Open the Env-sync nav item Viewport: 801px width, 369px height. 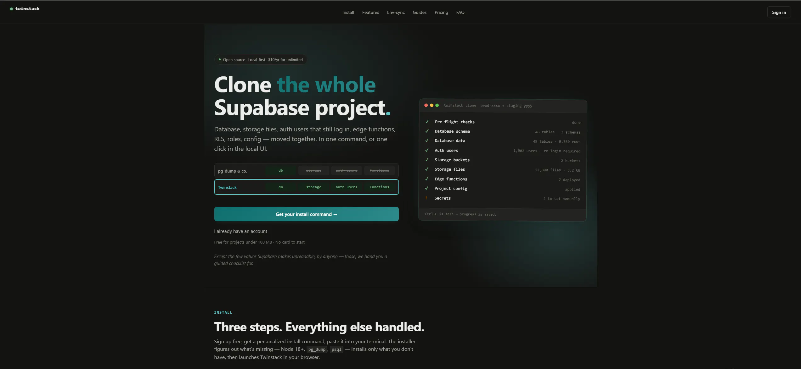click(396, 12)
